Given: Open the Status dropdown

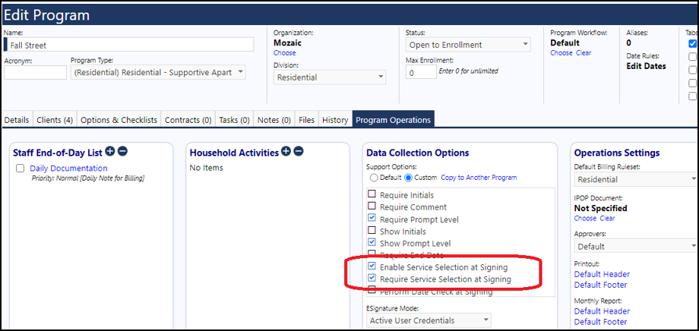Looking at the screenshot, I should coord(468,45).
